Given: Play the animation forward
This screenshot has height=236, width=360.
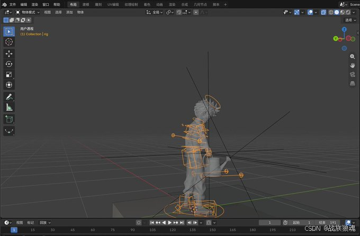Looking at the screenshot, I should click(x=169, y=222).
